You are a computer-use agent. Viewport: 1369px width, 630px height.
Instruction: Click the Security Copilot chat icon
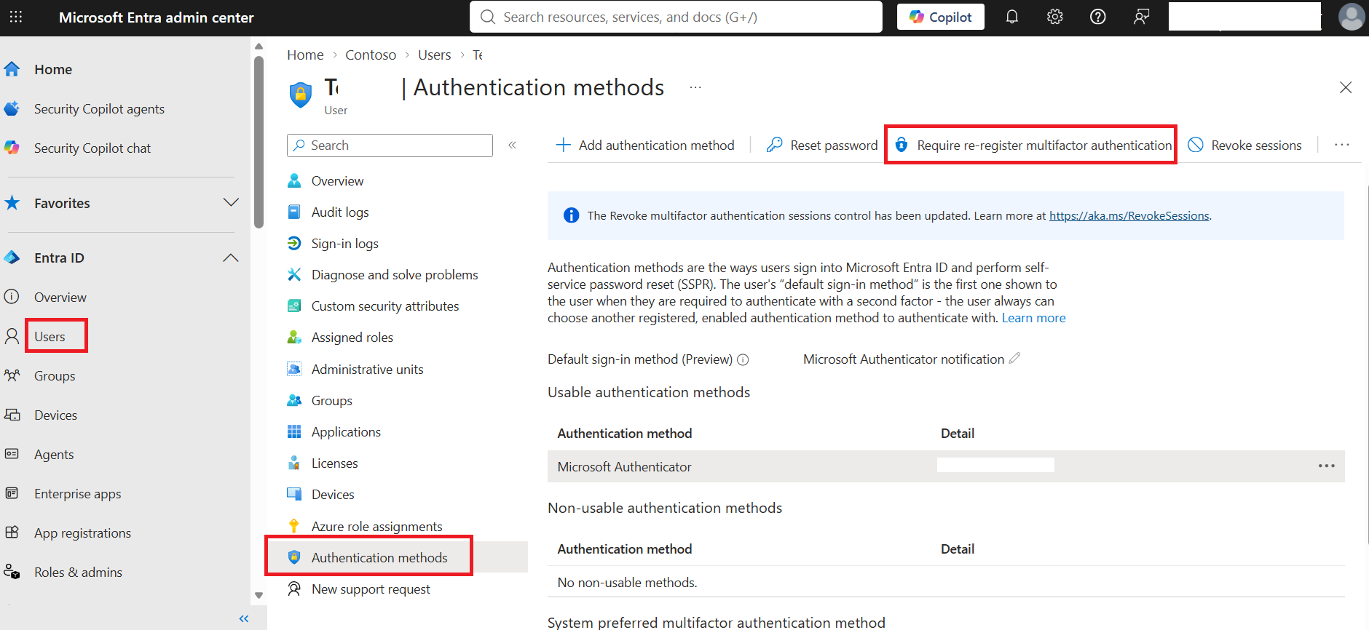coord(12,148)
